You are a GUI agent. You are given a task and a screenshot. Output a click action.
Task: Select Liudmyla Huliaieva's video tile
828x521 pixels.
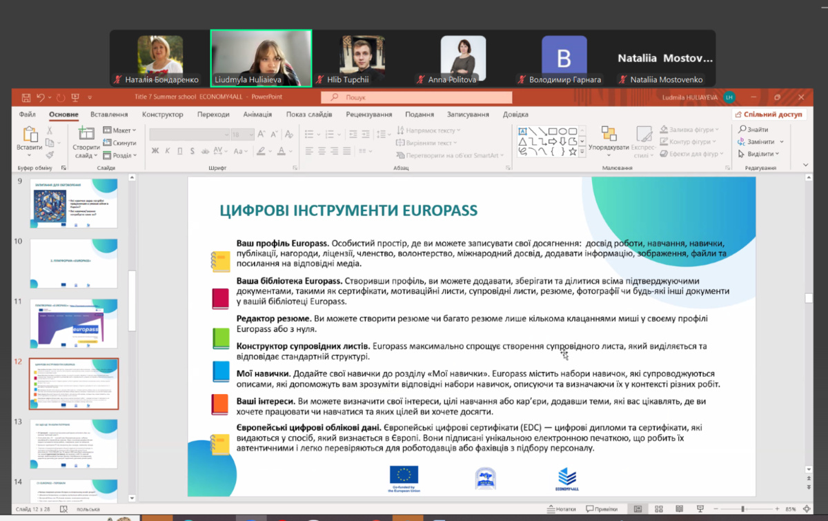261,58
